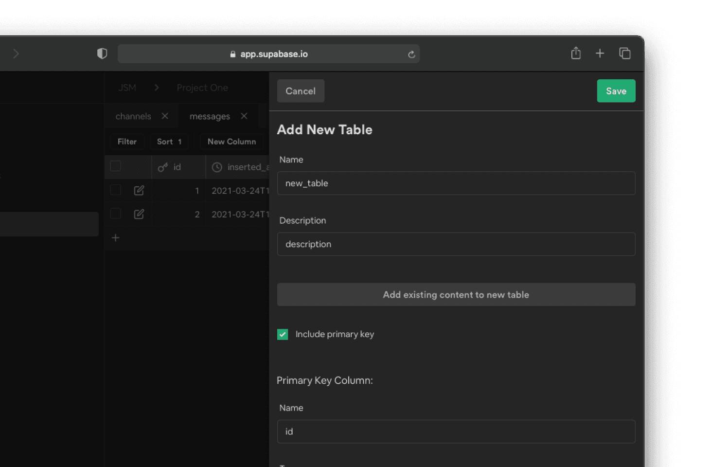Click the browser privacy shield icon
The height and width of the screenshot is (467, 710).
point(102,54)
